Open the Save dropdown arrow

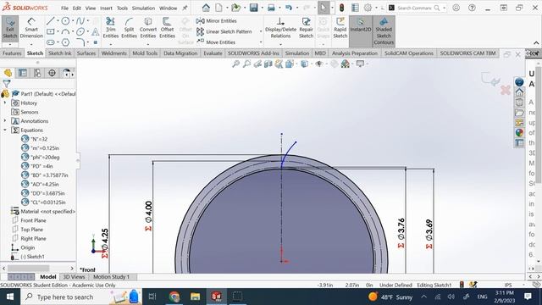coord(262,8)
